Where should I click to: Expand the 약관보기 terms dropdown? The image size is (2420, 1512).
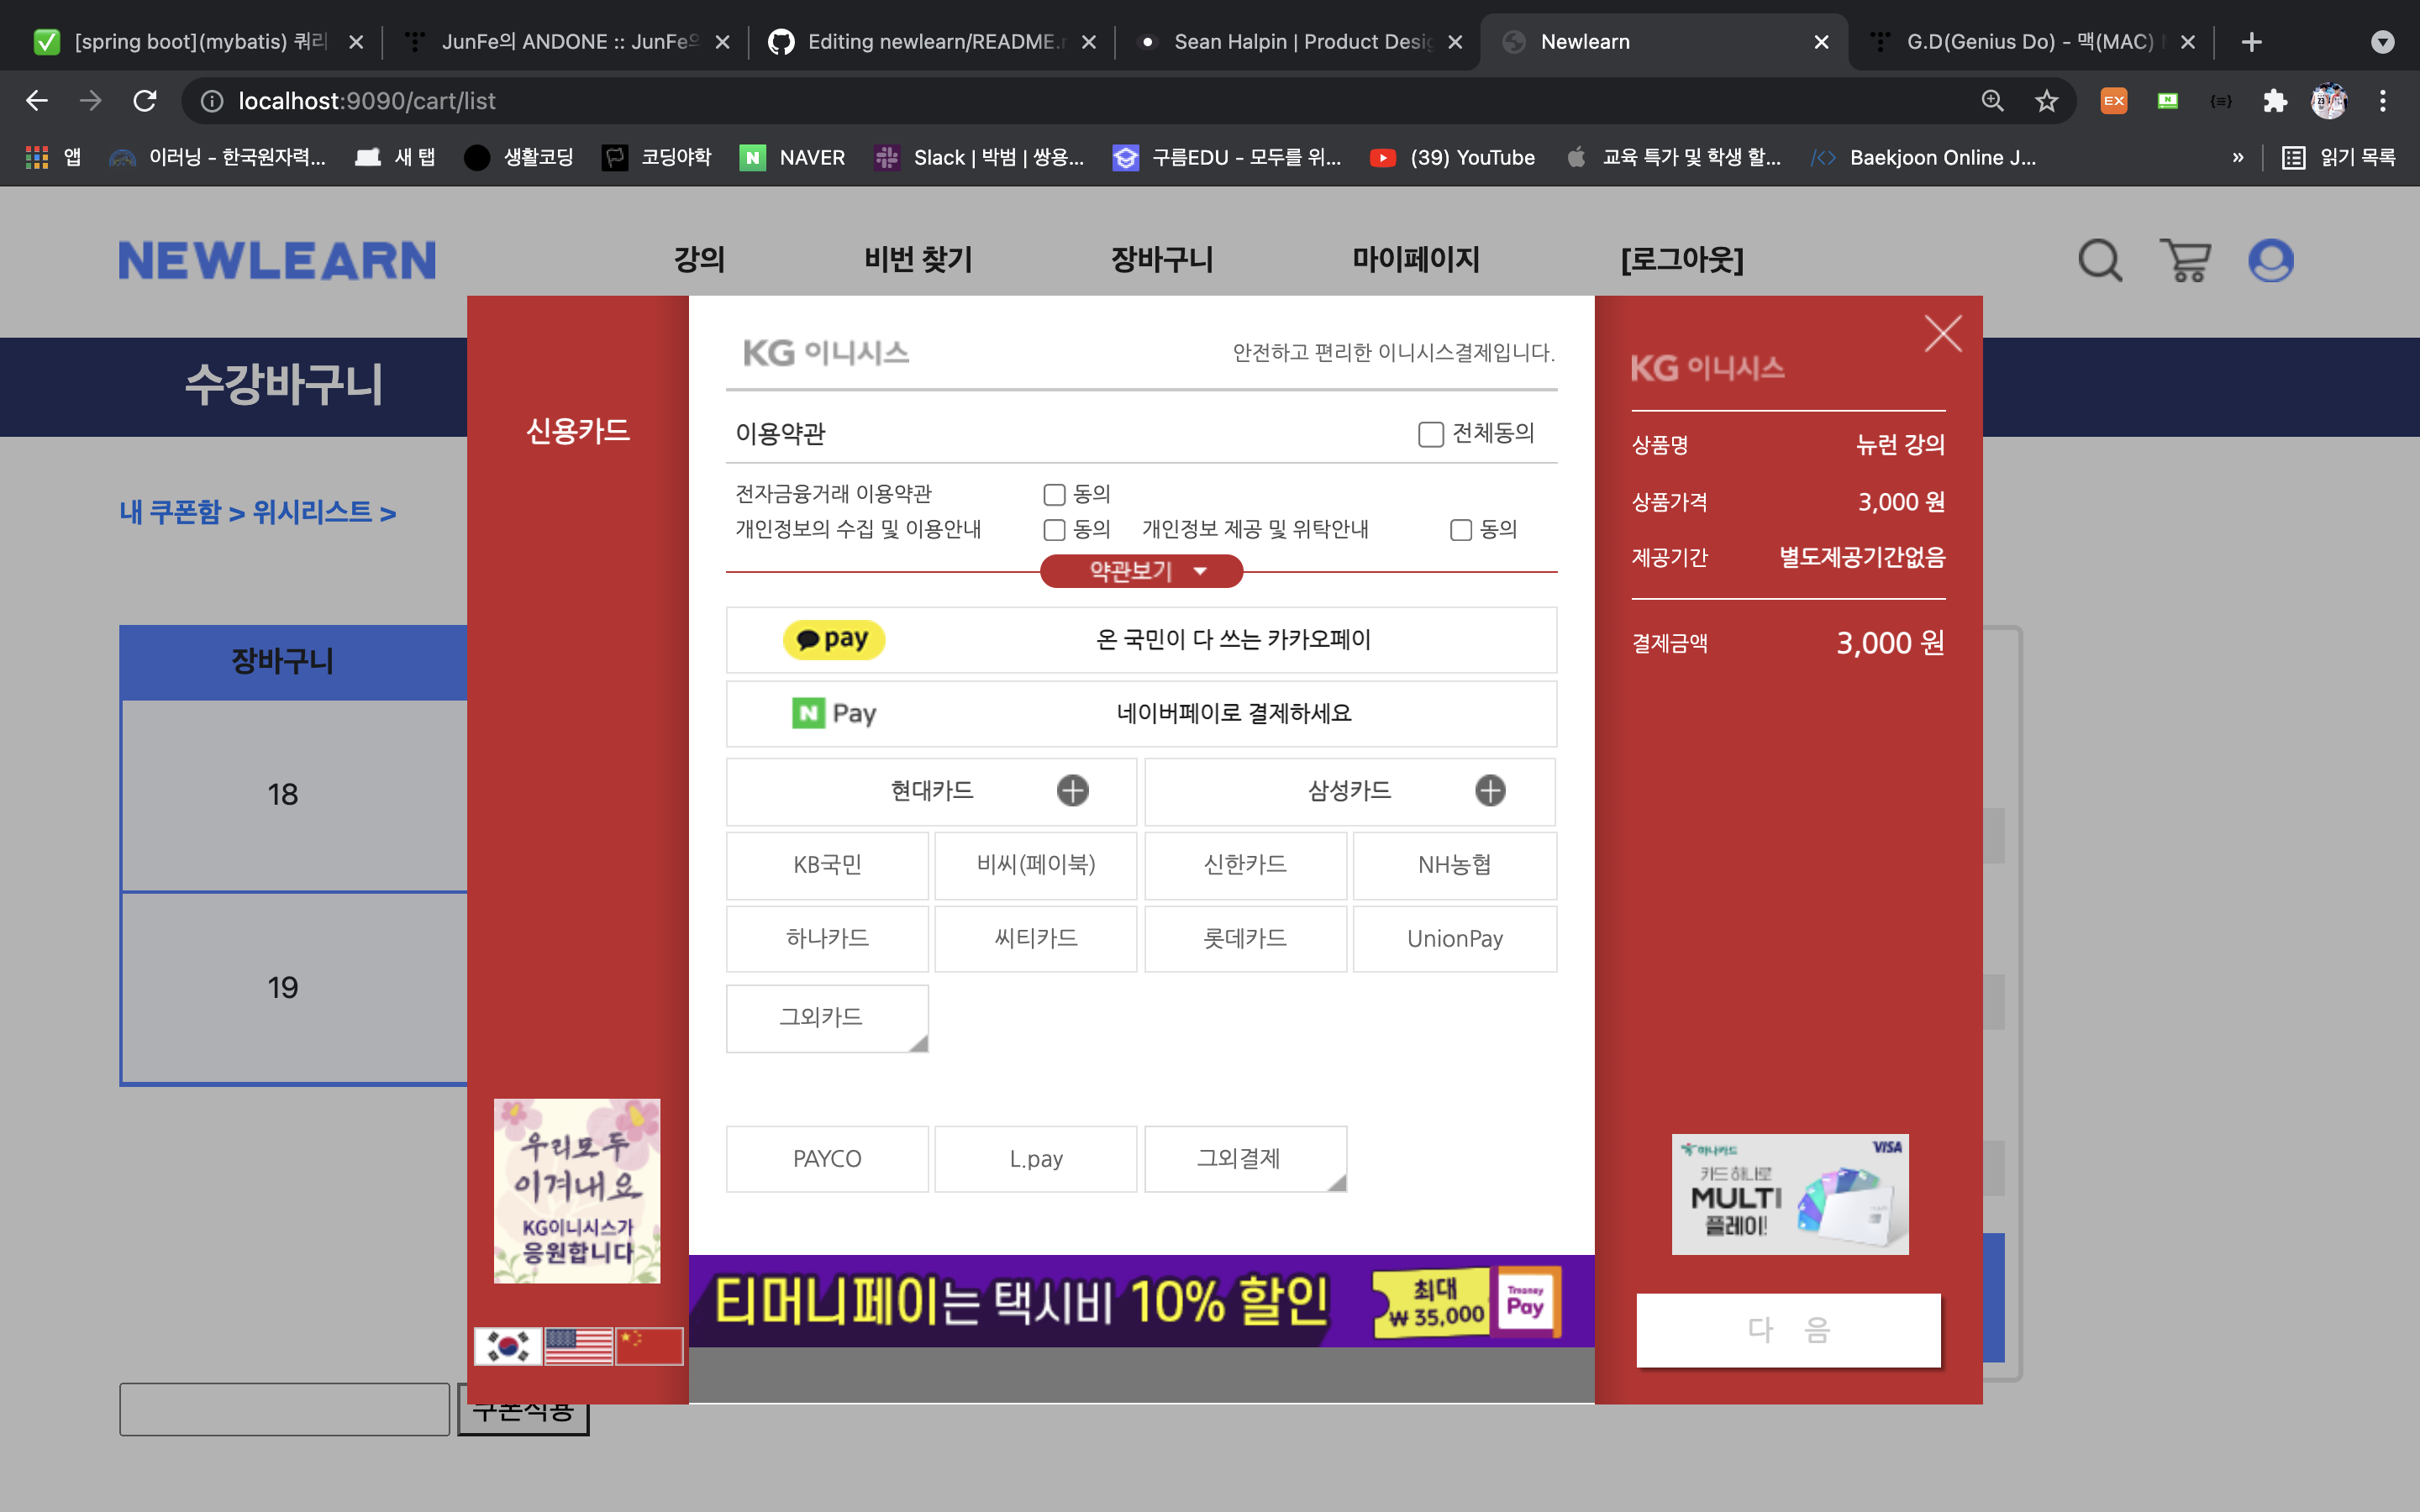pyautogui.click(x=1141, y=571)
